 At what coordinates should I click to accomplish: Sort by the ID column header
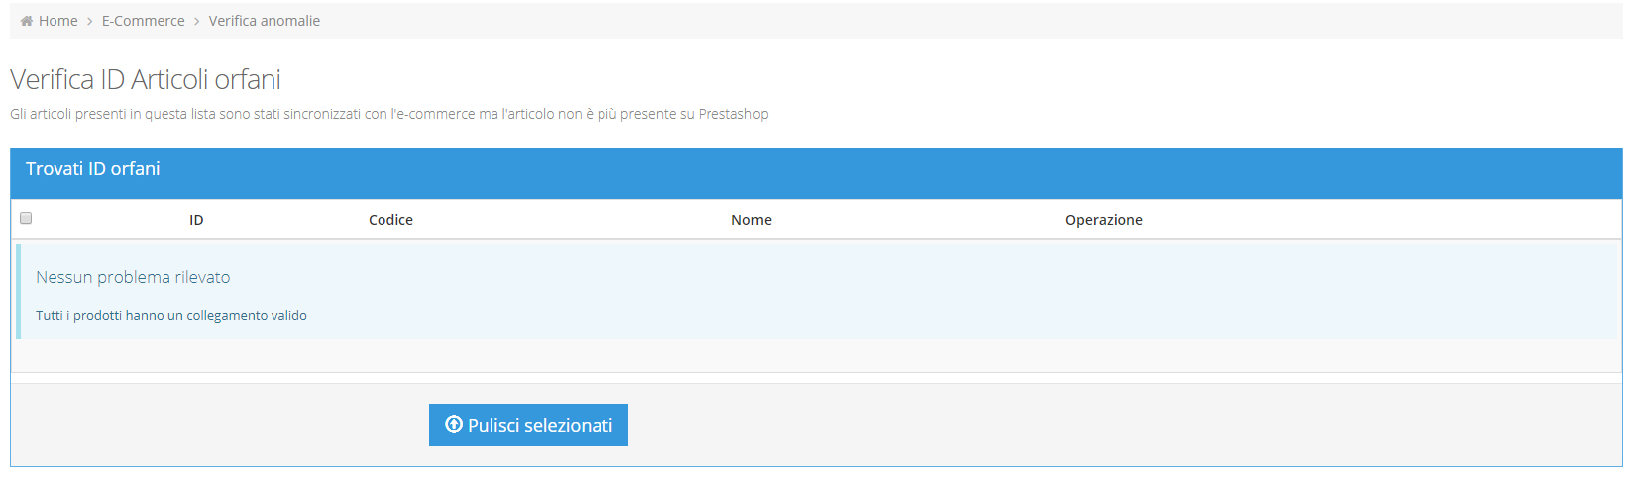(x=196, y=220)
